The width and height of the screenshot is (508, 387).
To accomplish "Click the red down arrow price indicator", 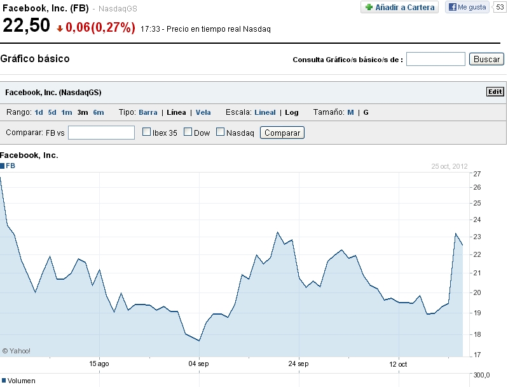I will (x=60, y=29).
